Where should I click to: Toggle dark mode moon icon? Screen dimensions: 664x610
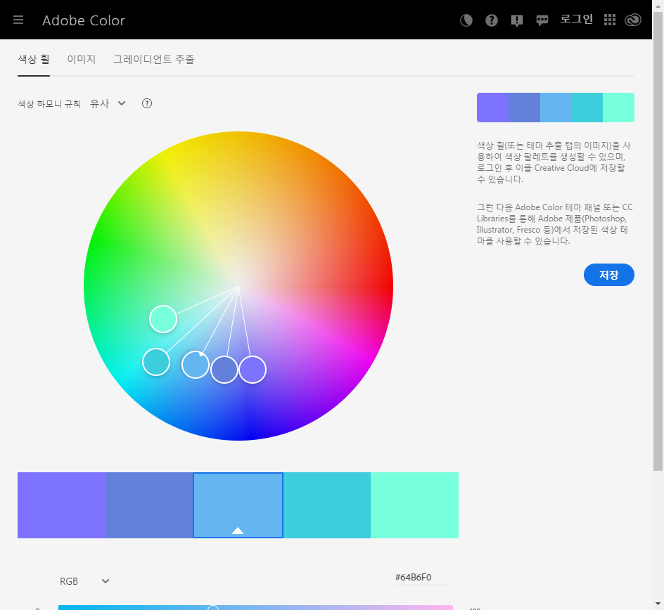point(466,20)
